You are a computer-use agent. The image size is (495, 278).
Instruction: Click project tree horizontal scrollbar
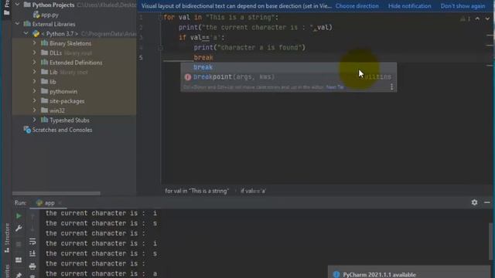tap(56, 193)
